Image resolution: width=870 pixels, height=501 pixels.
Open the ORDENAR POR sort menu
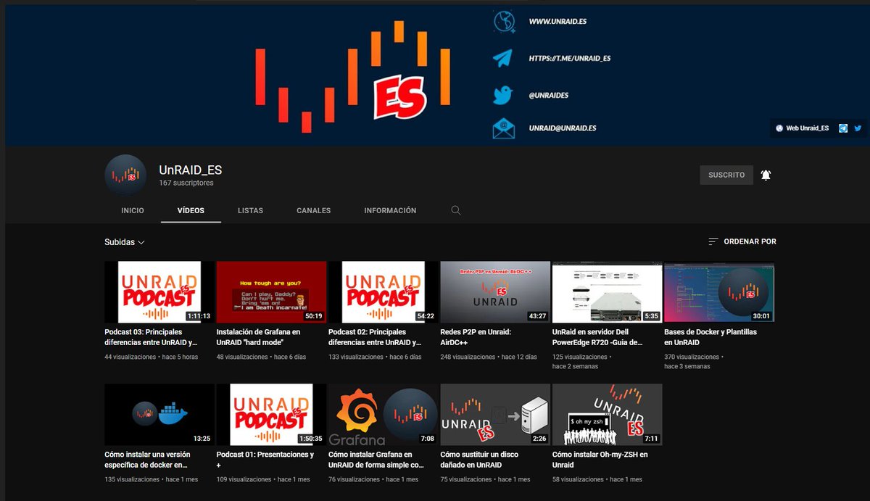742,241
